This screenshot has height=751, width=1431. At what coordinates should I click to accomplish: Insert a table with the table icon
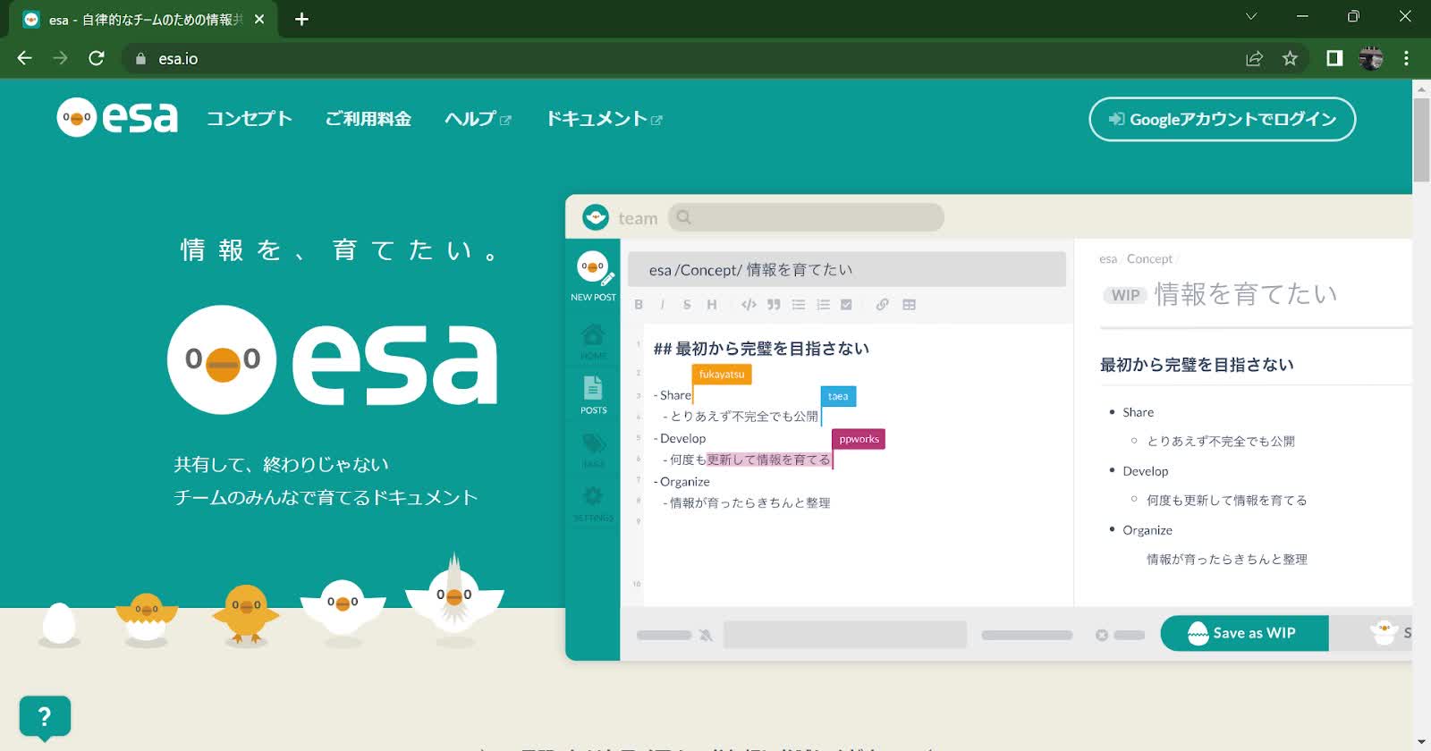[910, 305]
